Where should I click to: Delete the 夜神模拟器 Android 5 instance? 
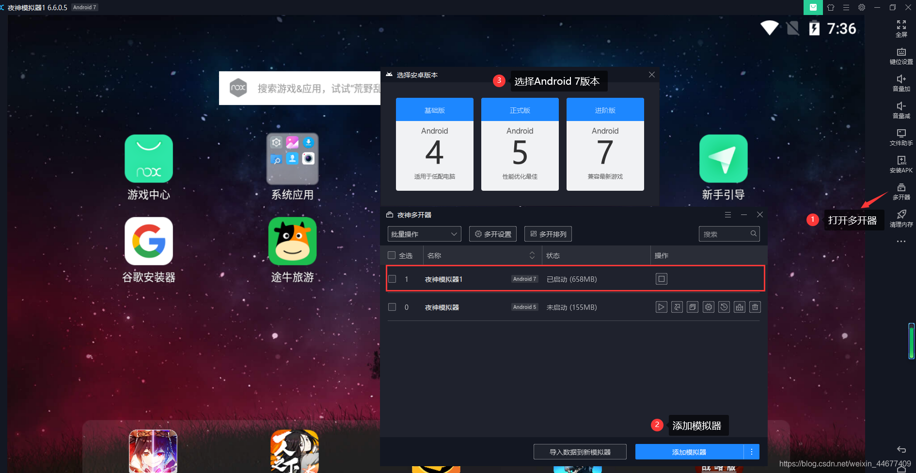(x=755, y=307)
